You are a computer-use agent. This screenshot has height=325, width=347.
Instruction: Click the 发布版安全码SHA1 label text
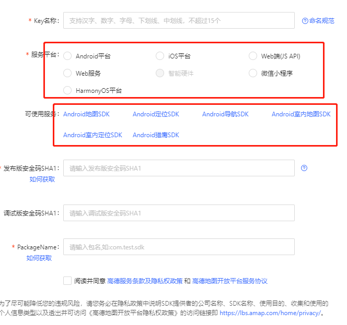[x=31, y=168]
